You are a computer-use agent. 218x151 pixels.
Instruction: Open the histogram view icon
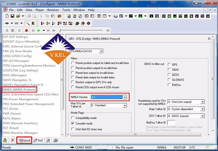pyautogui.click(x=141, y=16)
